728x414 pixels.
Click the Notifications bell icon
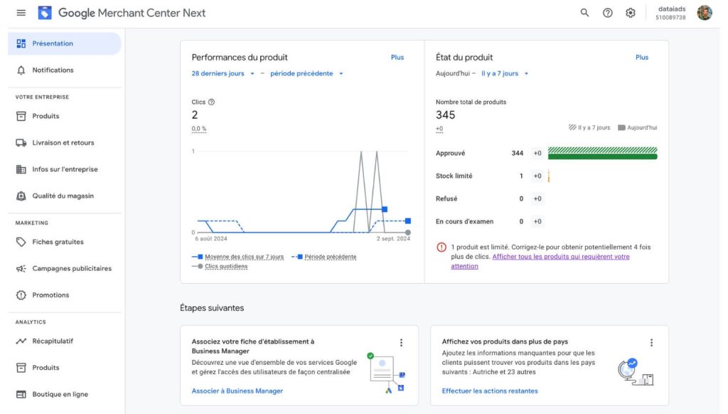click(21, 70)
